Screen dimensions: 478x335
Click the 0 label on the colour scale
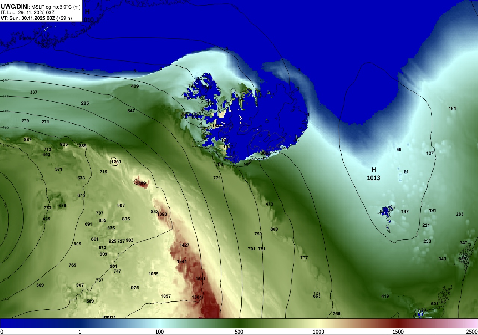[x=1, y=332]
